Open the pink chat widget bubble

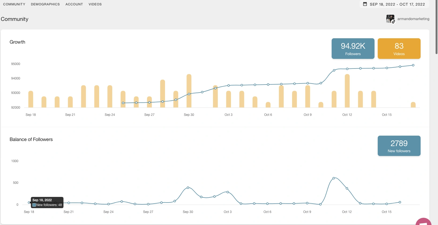[424, 222]
